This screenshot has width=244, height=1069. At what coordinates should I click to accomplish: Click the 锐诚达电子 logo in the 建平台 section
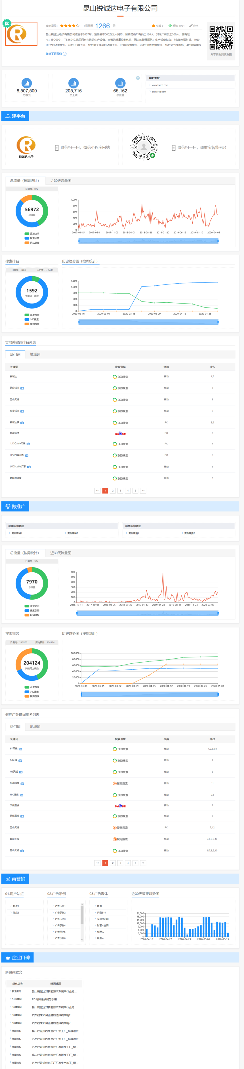[26, 147]
